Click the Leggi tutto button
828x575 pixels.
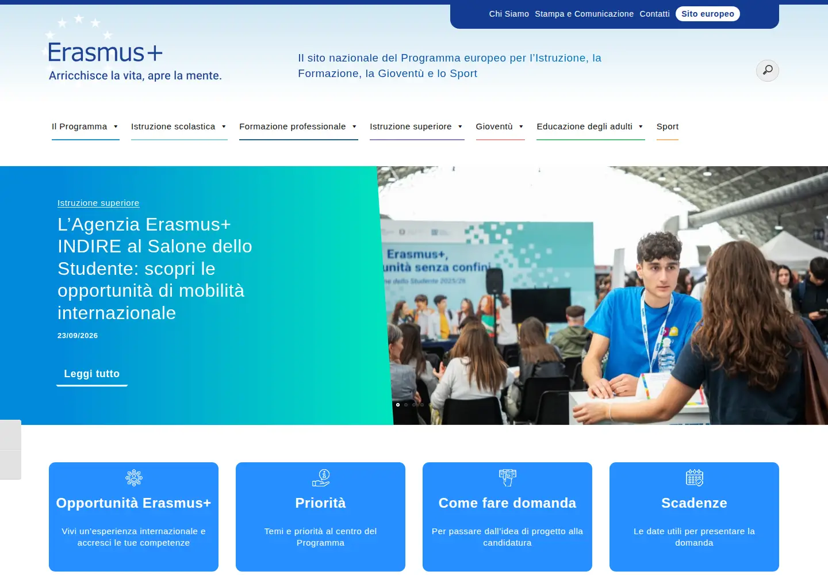click(x=92, y=374)
